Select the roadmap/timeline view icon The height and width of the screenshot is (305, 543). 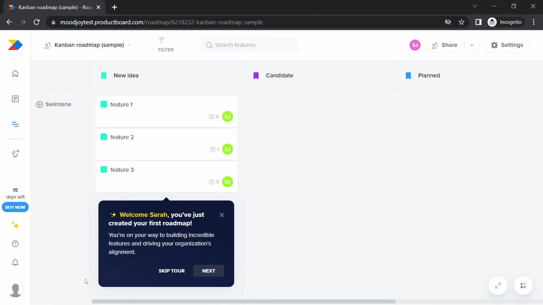click(x=15, y=124)
